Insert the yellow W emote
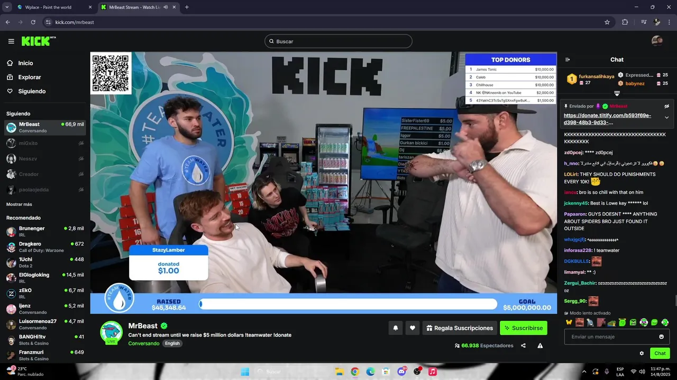Image resolution: width=677 pixels, height=380 pixels. 569,322
